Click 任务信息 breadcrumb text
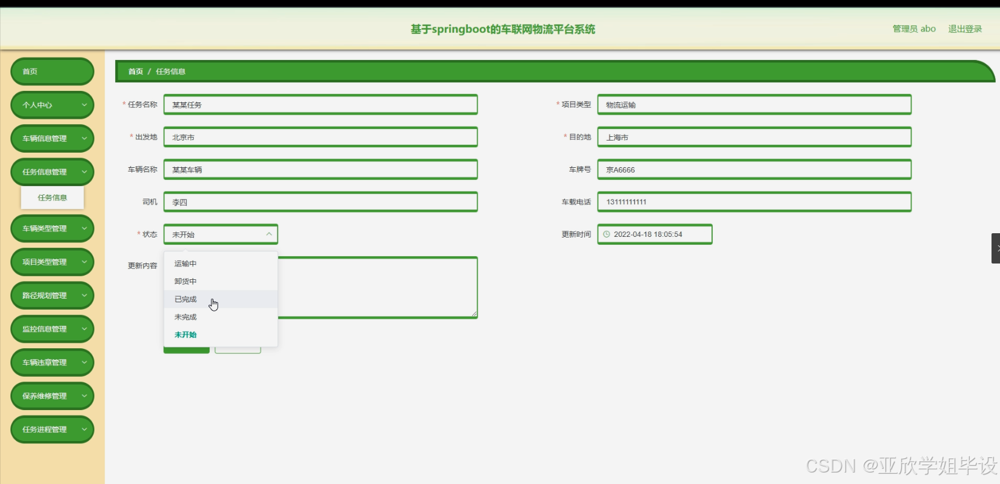This screenshot has height=484, width=1000. click(170, 71)
